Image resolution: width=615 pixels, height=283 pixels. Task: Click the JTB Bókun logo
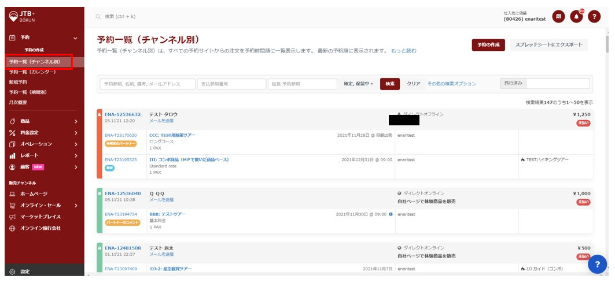pos(23,17)
